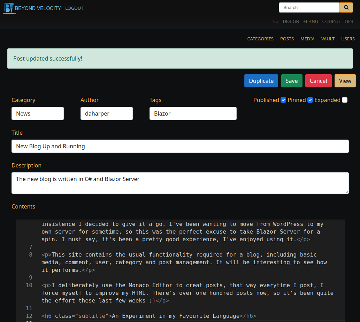
Task: Toggle the Published checkbox
Action: pos(283,100)
